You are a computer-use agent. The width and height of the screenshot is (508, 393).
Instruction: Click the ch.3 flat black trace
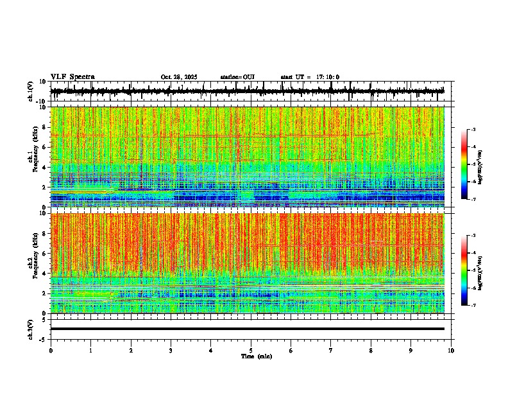[x=247, y=329]
